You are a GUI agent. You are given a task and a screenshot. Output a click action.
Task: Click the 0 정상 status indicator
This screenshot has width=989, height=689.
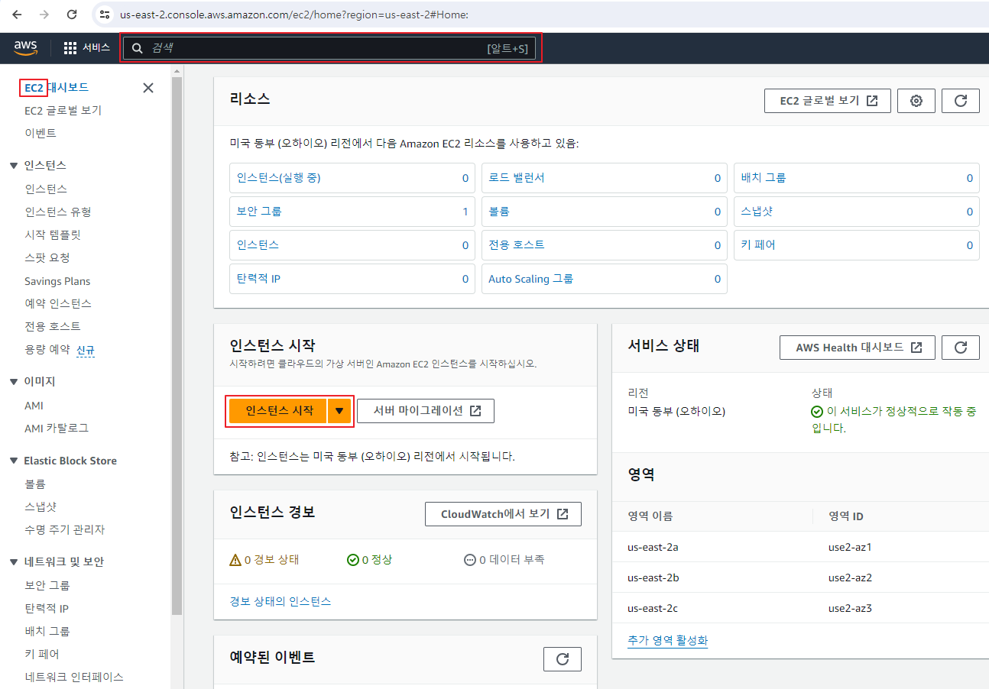click(x=369, y=560)
